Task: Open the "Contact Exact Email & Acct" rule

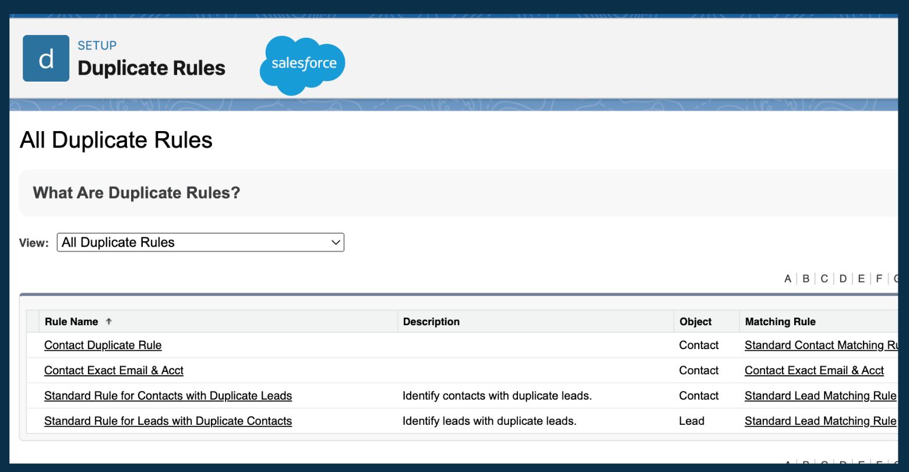Action: coord(114,370)
